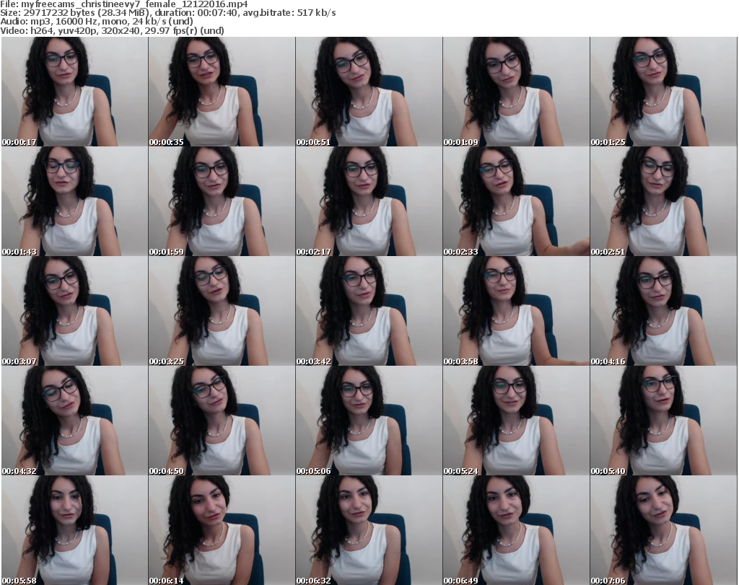Open the thumbnail frame at 00:02:33

pyautogui.click(x=515, y=201)
